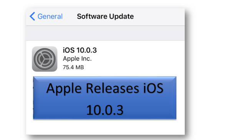The width and height of the screenshot is (246, 140).
Task: Click the beveled left edge of the blue banner
Action: tap(36, 98)
